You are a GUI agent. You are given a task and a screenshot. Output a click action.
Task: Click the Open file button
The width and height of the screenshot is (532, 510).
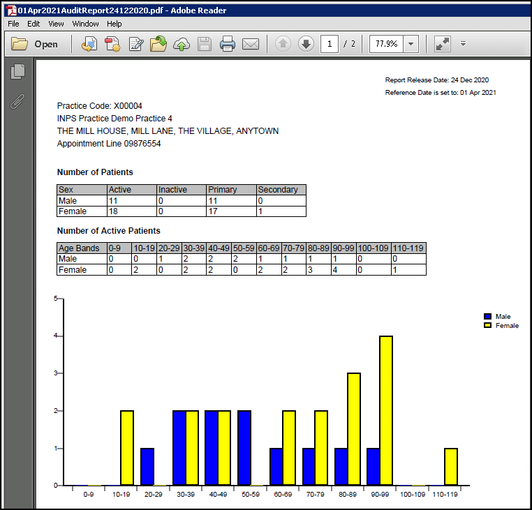[35, 44]
